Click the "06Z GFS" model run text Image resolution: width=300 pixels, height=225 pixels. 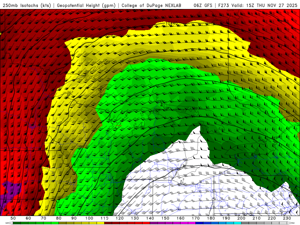(x=203, y=6)
